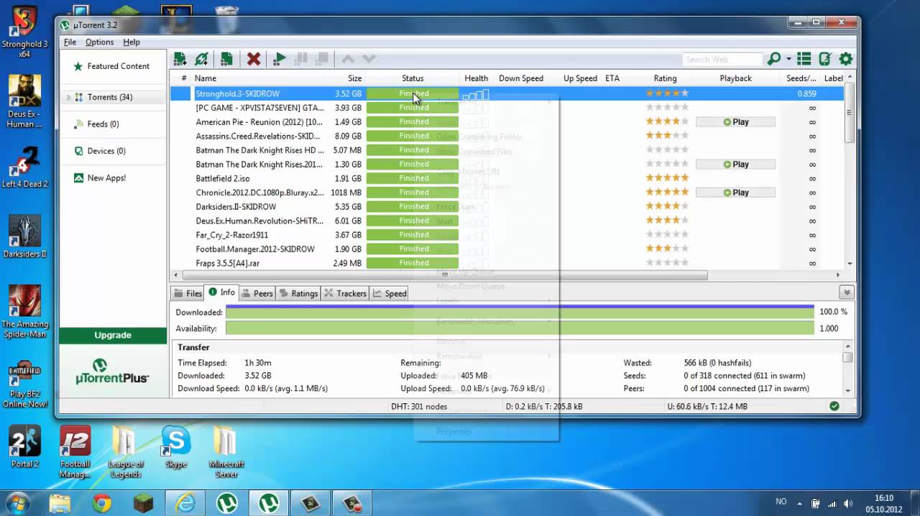Sort by the Down Speed column
The width and height of the screenshot is (920, 516).
(521, 78)
